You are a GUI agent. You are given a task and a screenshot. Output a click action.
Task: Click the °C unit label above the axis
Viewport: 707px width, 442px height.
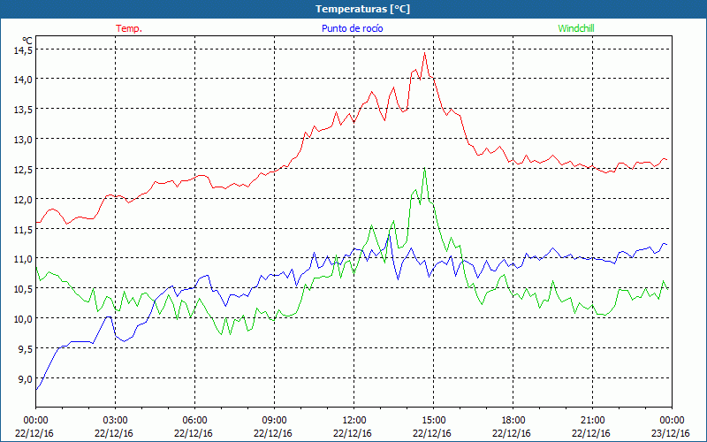(x=27, y=40)
